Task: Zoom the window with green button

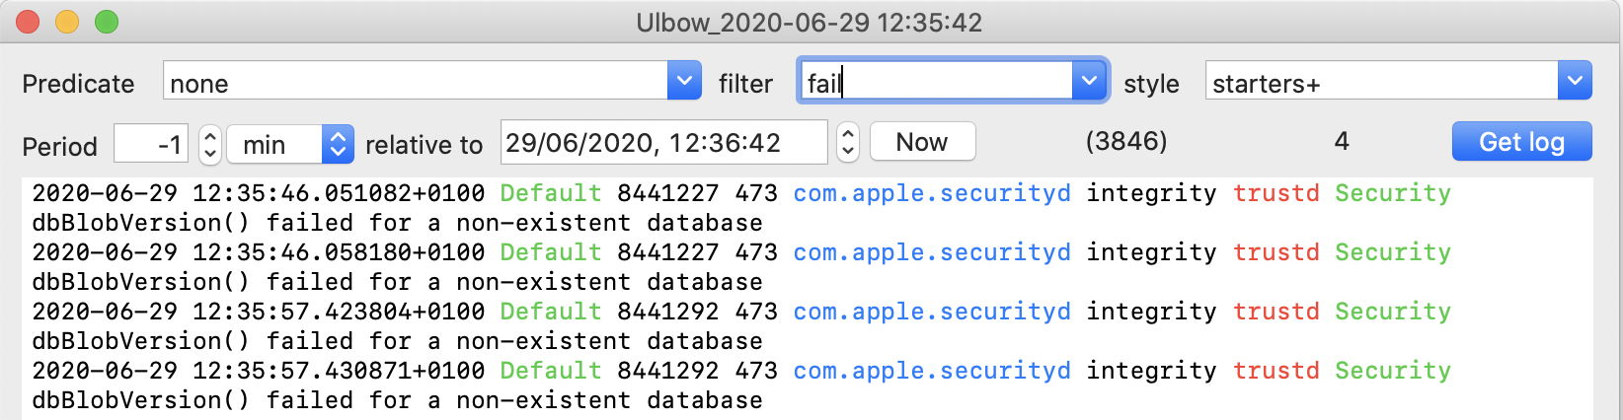Action: click(x=107, y=22)
